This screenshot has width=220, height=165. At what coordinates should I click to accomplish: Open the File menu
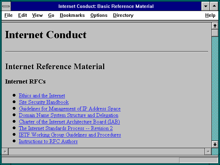pos(8,15)
